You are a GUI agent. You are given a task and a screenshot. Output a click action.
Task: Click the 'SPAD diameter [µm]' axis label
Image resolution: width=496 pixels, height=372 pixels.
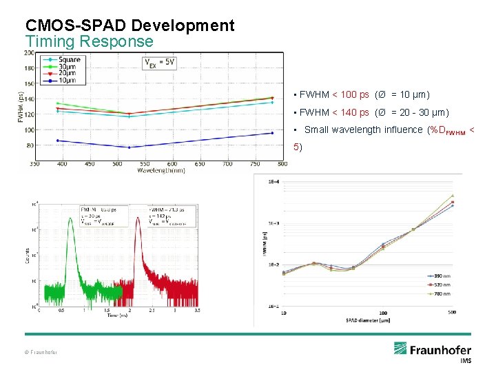coord(368,320)
